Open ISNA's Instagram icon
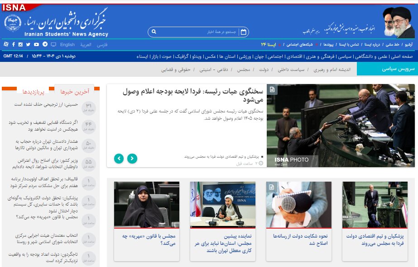The image size is (418, 267). pyautogui.click(x=20, y=44)
